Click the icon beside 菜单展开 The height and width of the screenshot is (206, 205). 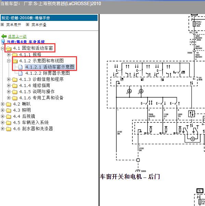[2, 25]
